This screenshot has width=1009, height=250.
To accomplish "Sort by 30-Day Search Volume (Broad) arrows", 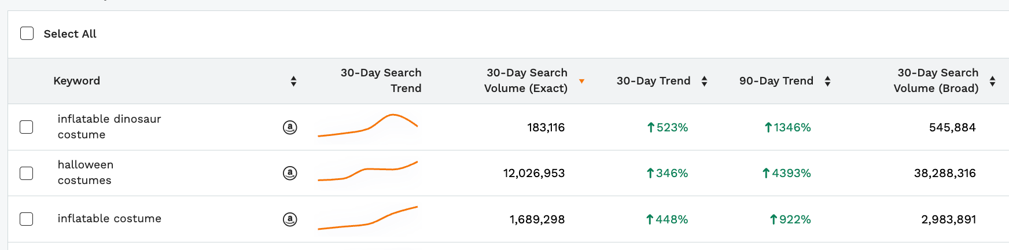I will click(x=992, y=81).
